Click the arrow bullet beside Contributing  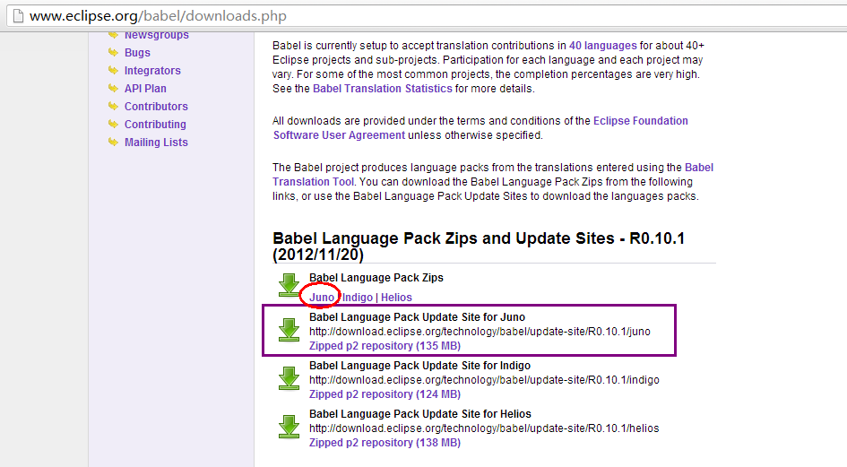(x=113, y=123)
